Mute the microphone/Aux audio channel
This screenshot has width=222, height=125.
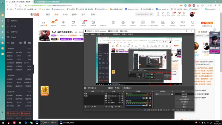pyautogui.click(x=147, y=98)
